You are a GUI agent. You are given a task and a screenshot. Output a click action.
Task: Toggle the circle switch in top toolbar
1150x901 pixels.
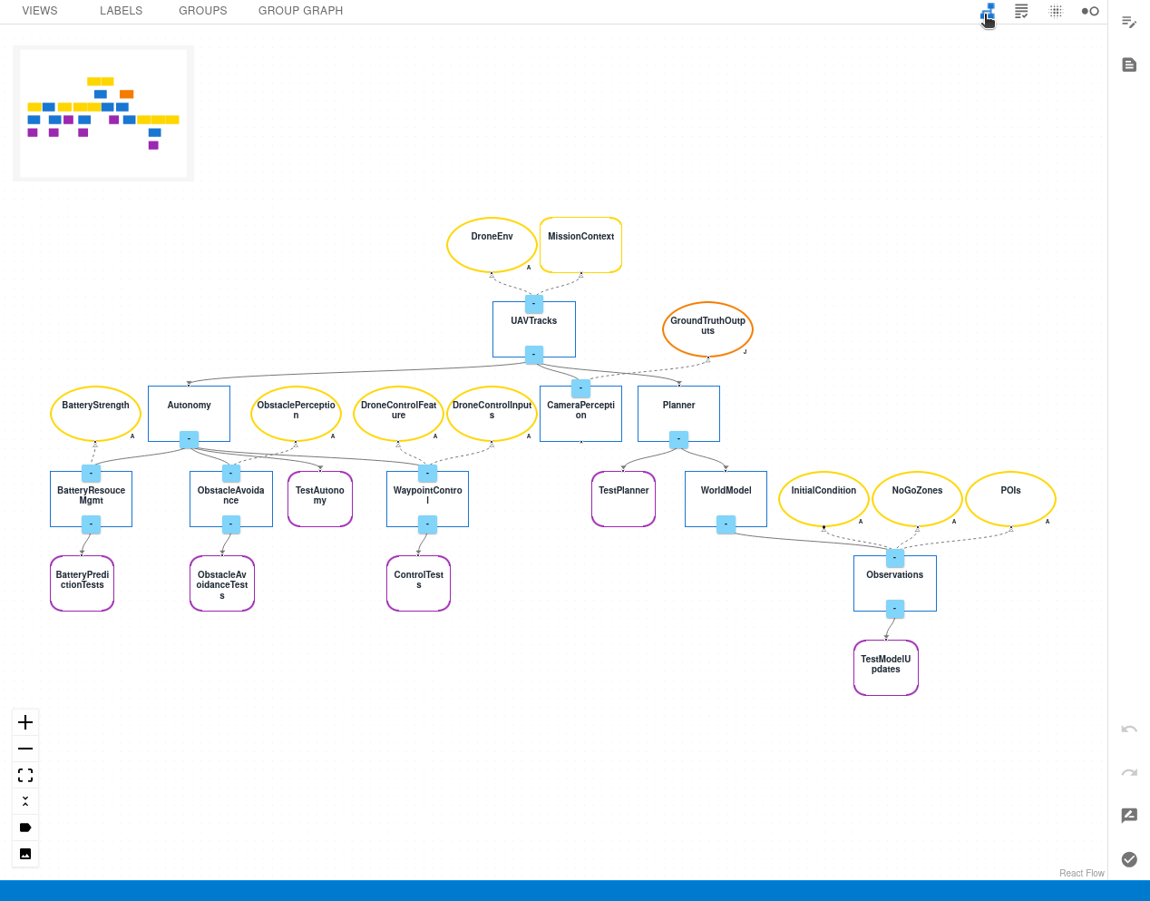click(1090, 11)
